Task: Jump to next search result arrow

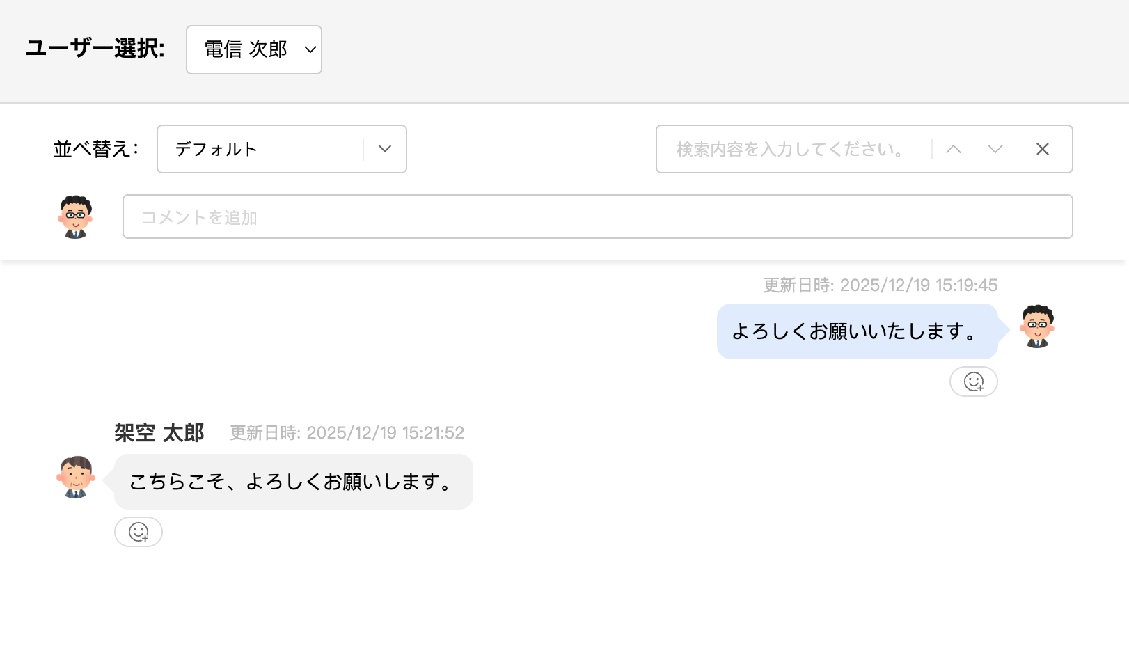Action: click(995, 149)
